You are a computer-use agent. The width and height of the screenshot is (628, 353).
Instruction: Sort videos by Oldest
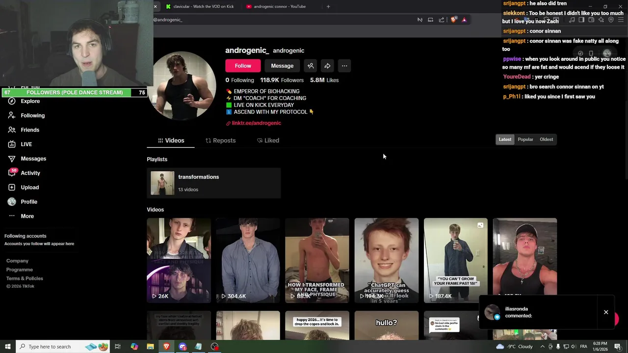[x=547, y=139]
